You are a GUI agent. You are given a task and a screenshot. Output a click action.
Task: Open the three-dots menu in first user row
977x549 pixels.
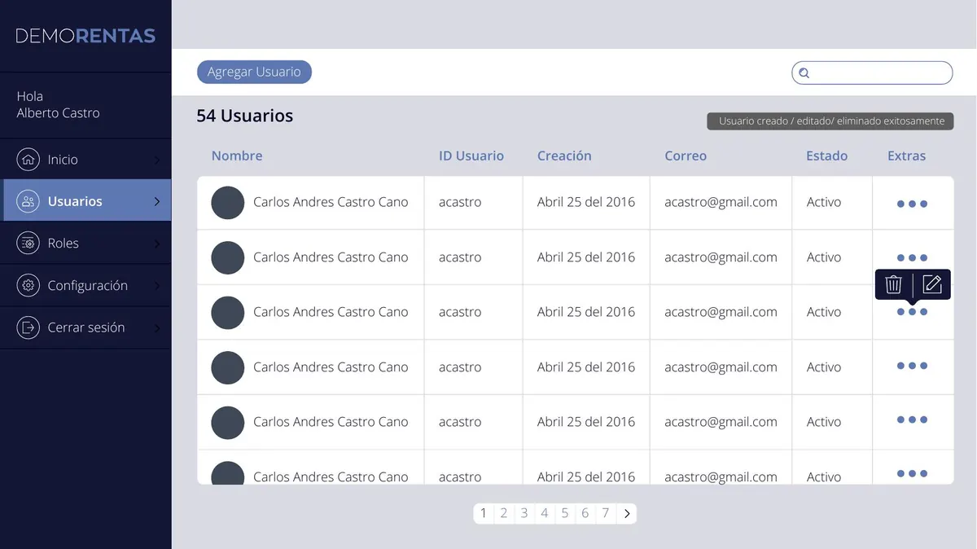coord(912,204)
